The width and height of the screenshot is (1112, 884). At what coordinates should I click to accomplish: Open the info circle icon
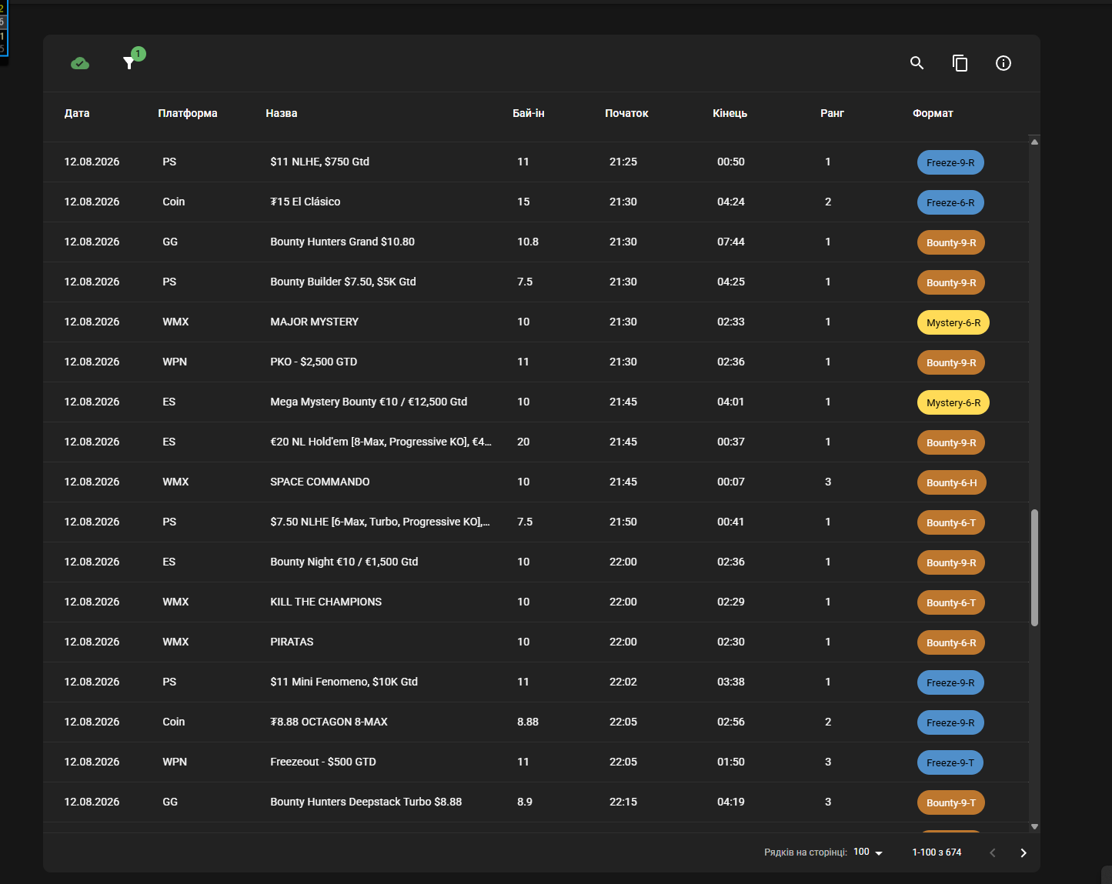[1003, 63]
